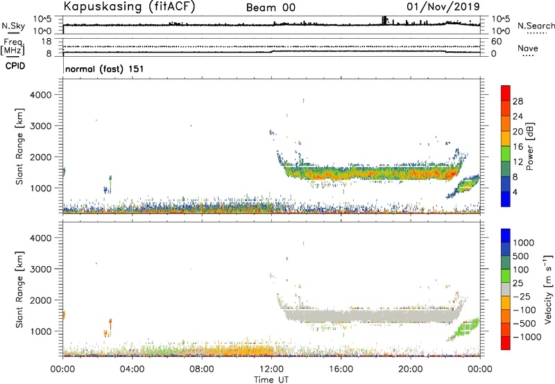Click the red bottom of the velocity colorbar
The width and height of the screenshot is (555, 384).
[506, 343]
